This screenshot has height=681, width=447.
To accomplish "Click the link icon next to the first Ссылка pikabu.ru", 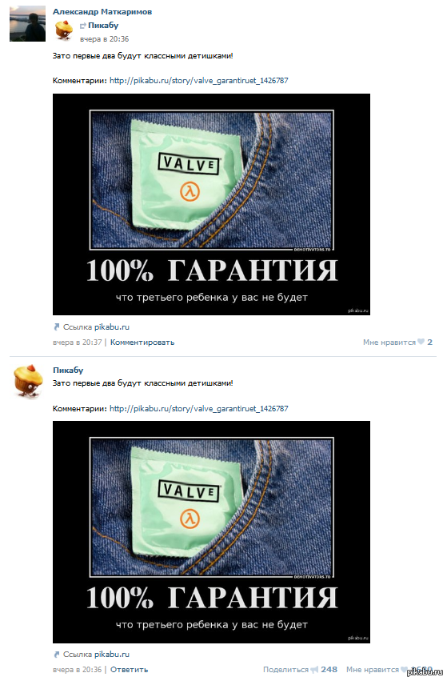I will pyautogui.click(x=57, y=326).
